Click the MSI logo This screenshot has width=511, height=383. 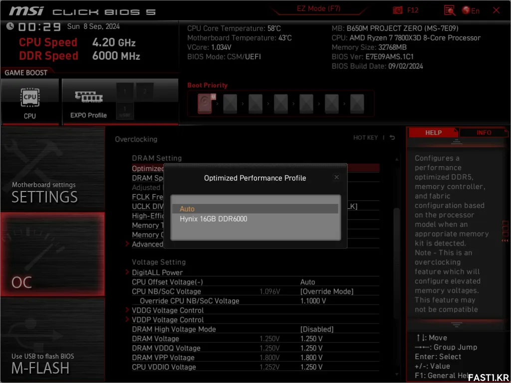coord(26,11)
